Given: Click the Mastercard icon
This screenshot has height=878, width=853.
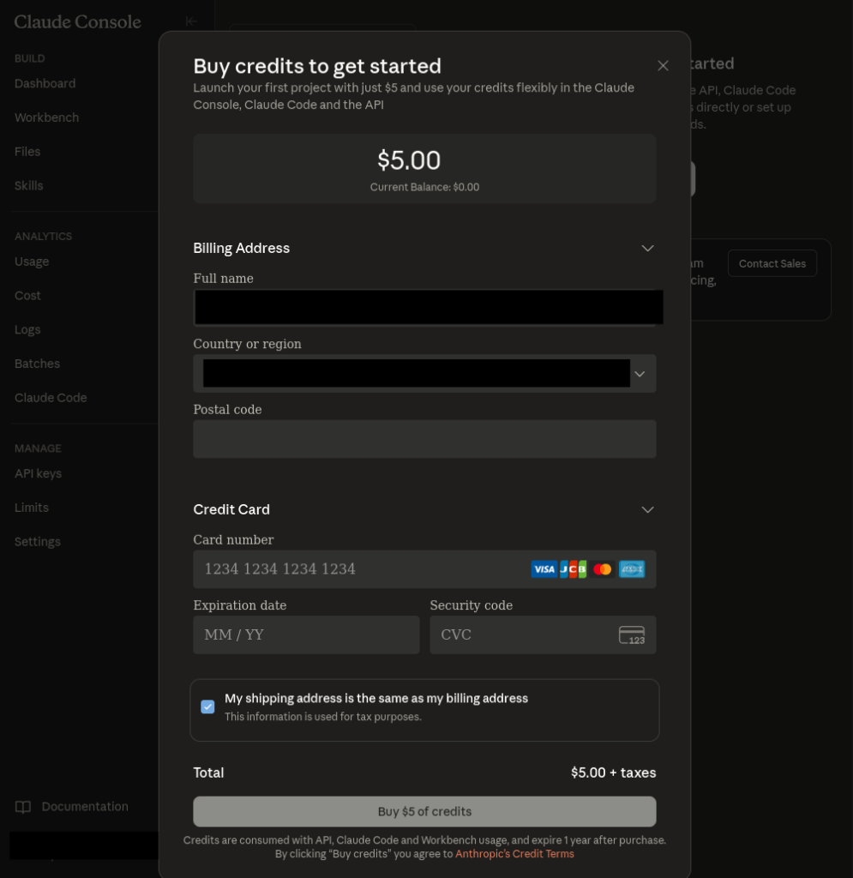Looking at the screenshot, I should click(x=603, y=569).
